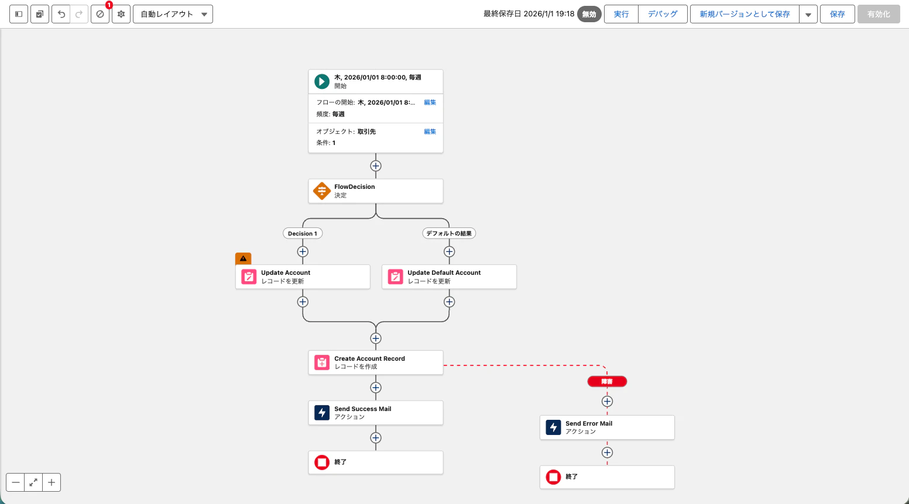Click the 保存 save button
Viewport: 909px width, 504px height.
point(837,14)
